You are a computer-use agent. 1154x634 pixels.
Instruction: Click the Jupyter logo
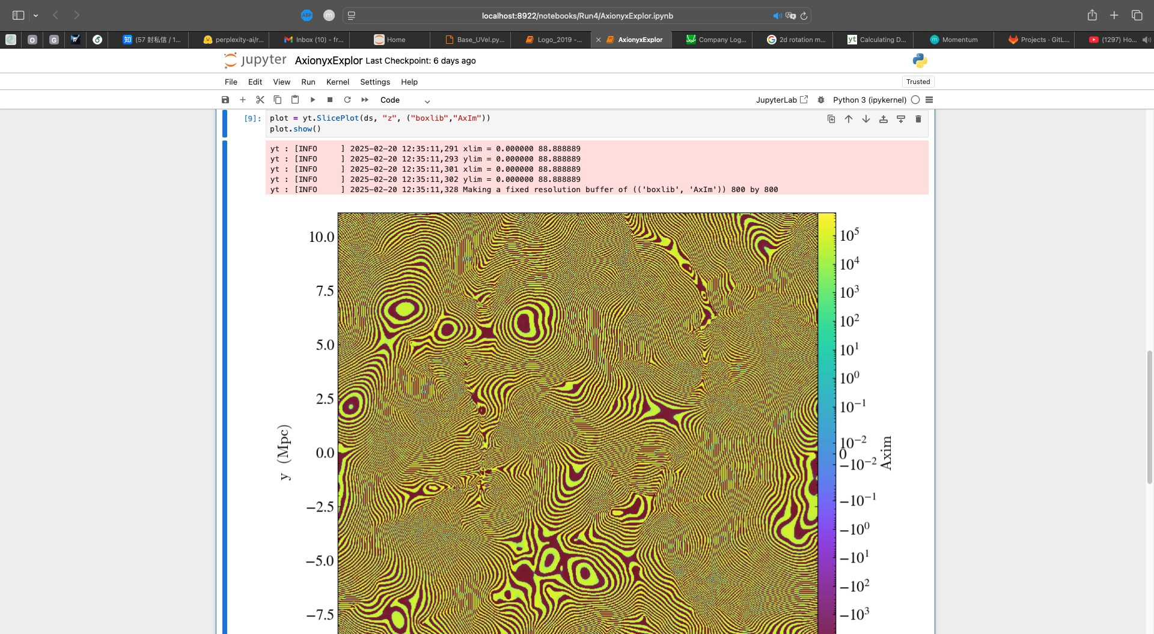point(255,60)
